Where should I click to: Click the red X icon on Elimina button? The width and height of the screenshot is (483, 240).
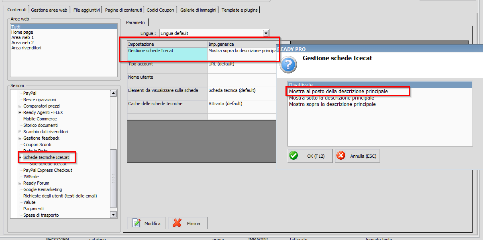[x=177, y=223]
